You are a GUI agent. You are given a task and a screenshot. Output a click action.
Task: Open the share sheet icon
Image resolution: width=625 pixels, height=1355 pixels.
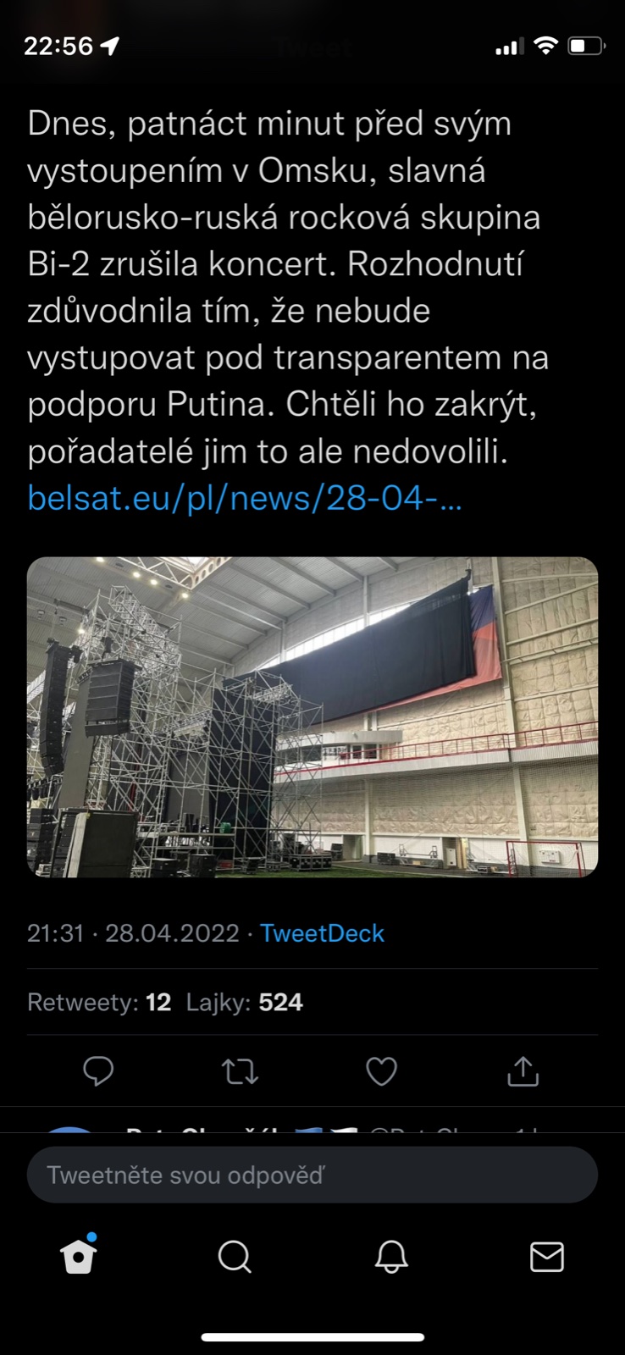click(x=523, y=1071)
